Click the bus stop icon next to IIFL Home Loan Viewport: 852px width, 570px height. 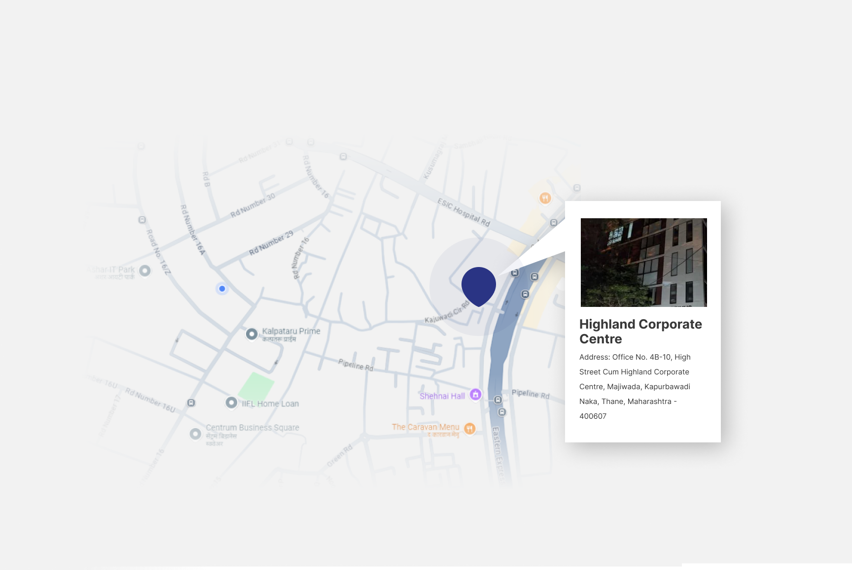pyautogui.click(x=191, y=403)
